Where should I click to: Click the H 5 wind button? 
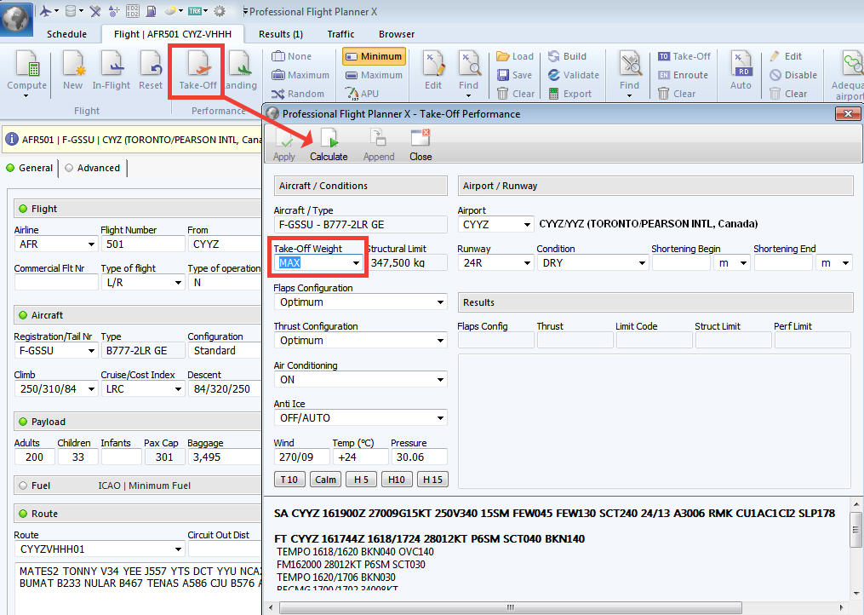361,480
